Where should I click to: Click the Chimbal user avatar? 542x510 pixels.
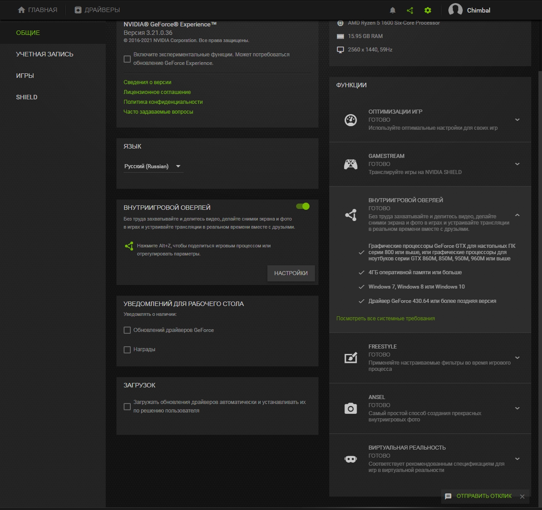point(456,10)
